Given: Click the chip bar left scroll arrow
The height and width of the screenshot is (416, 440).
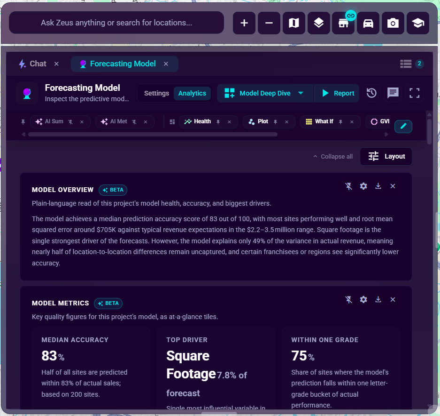Looking at the screenshot, I should 23,135.
